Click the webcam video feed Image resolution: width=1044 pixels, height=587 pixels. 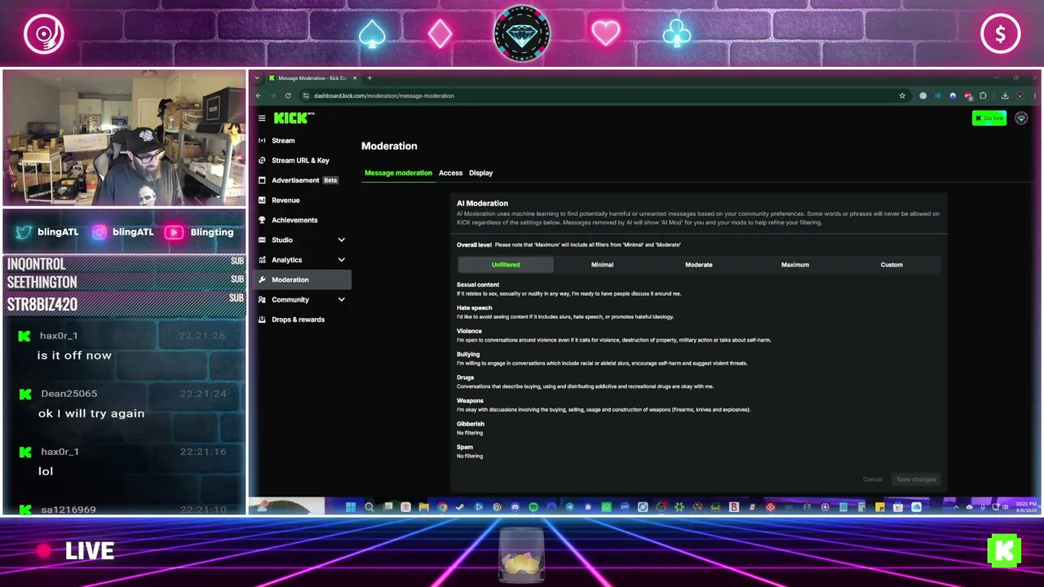[124, 138]
